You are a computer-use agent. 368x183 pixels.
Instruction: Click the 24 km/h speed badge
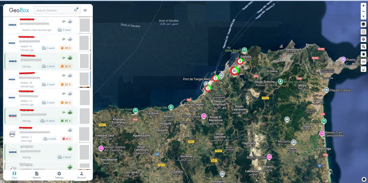tap(48, 121)
